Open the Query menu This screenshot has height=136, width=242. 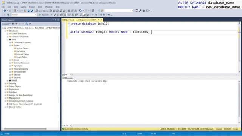[23, 7]
